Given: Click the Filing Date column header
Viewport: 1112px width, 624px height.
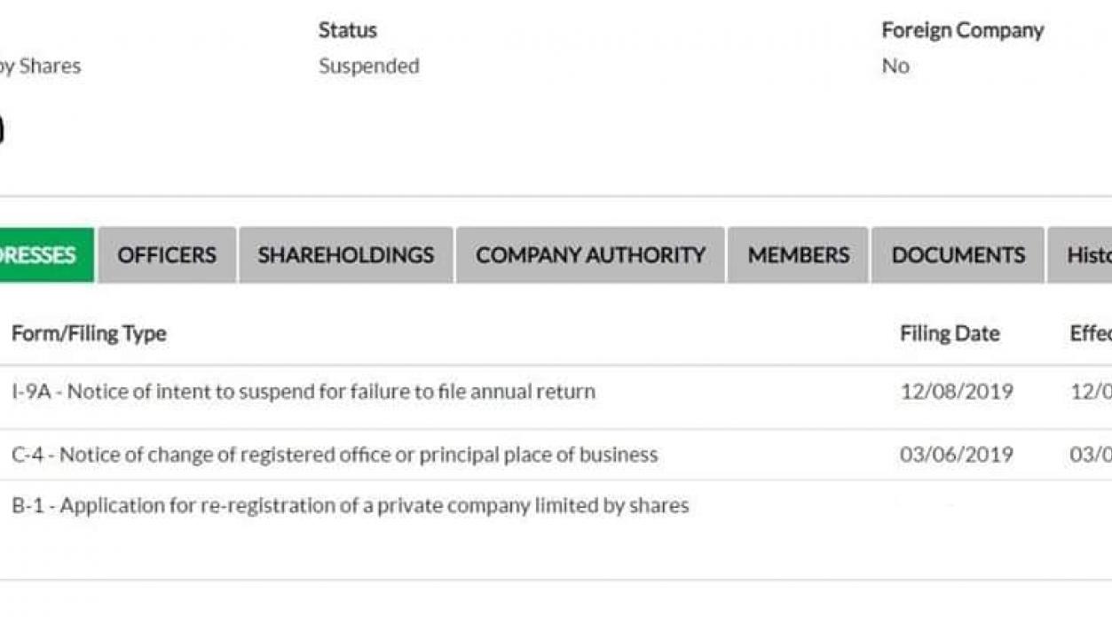Looking at the screenshot, I should coord(950,333).
